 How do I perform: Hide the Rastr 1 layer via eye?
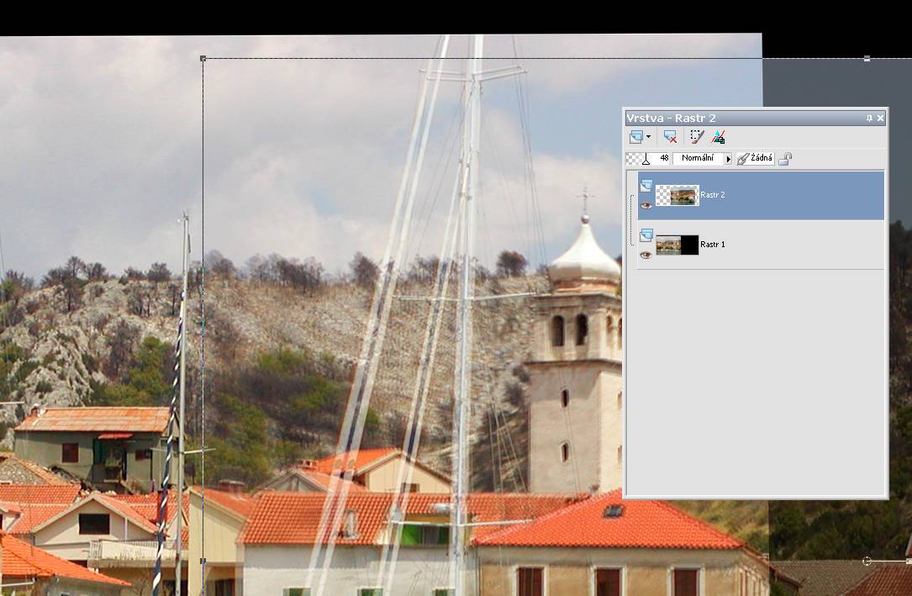tap(646, 255)
